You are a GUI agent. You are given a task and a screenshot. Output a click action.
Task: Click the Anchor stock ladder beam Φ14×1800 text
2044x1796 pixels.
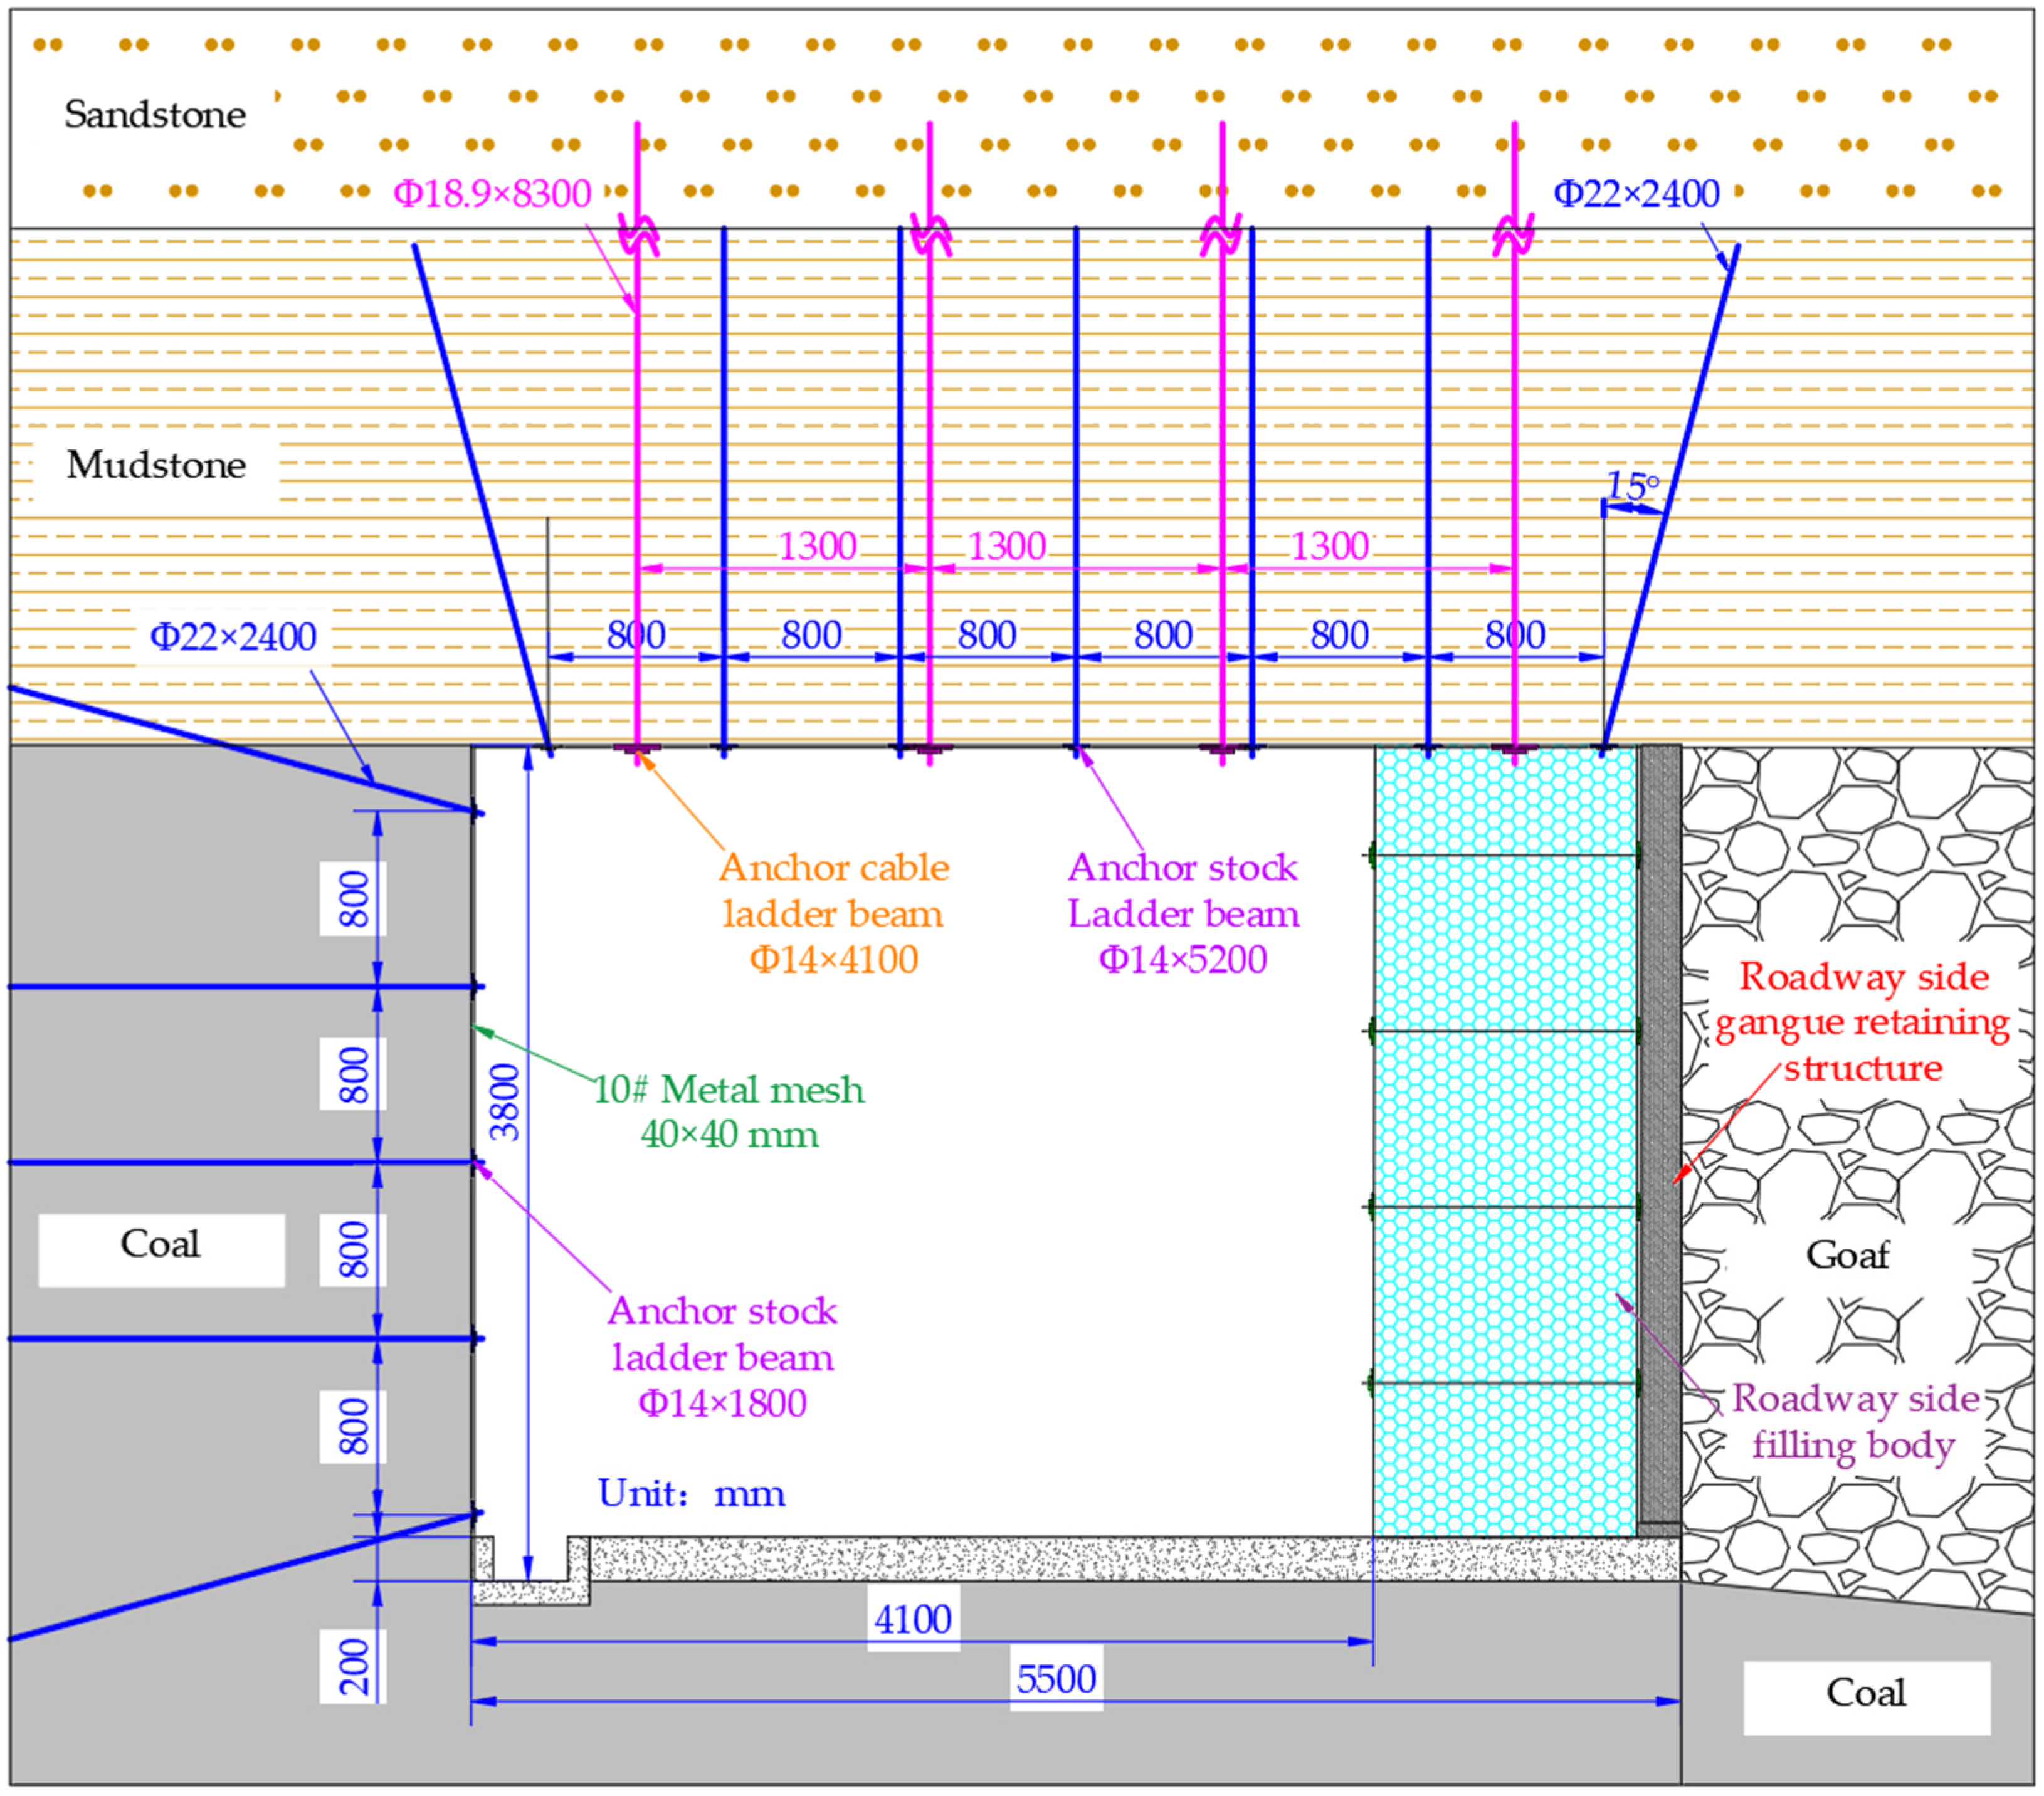722,1358
